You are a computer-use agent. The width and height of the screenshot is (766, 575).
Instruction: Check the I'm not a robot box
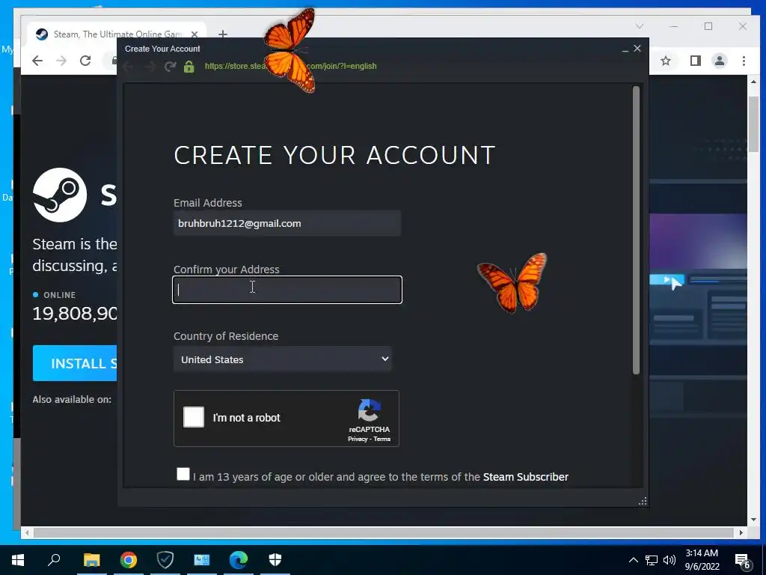pos(194,418)
